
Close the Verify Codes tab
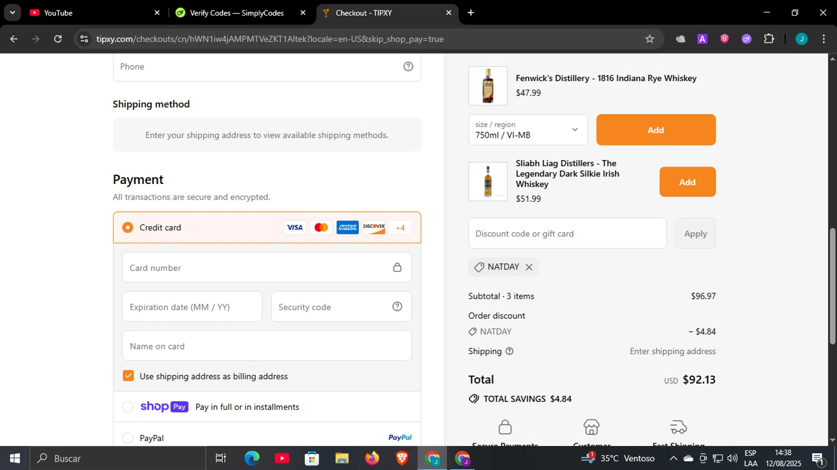[303, 13]
